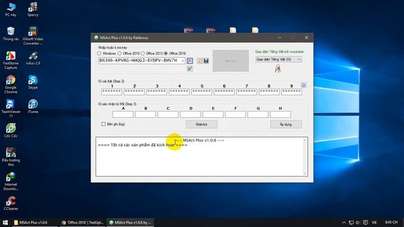The image size is (404, 227).
Task: Click scrollbar up arrow in the log box
Action: click(x=305, y=140)
